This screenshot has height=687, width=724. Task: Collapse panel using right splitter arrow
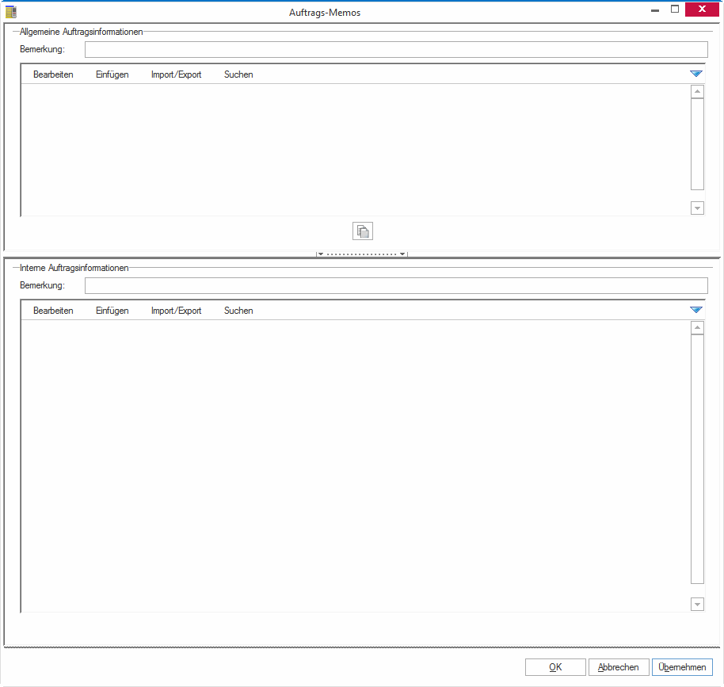(402, 254)
